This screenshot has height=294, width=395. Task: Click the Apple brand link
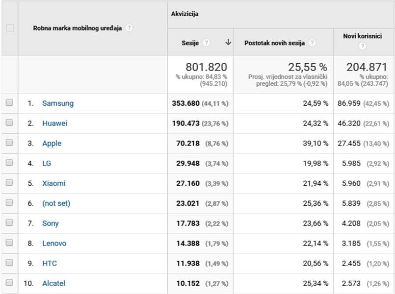(x=52, y=144)
